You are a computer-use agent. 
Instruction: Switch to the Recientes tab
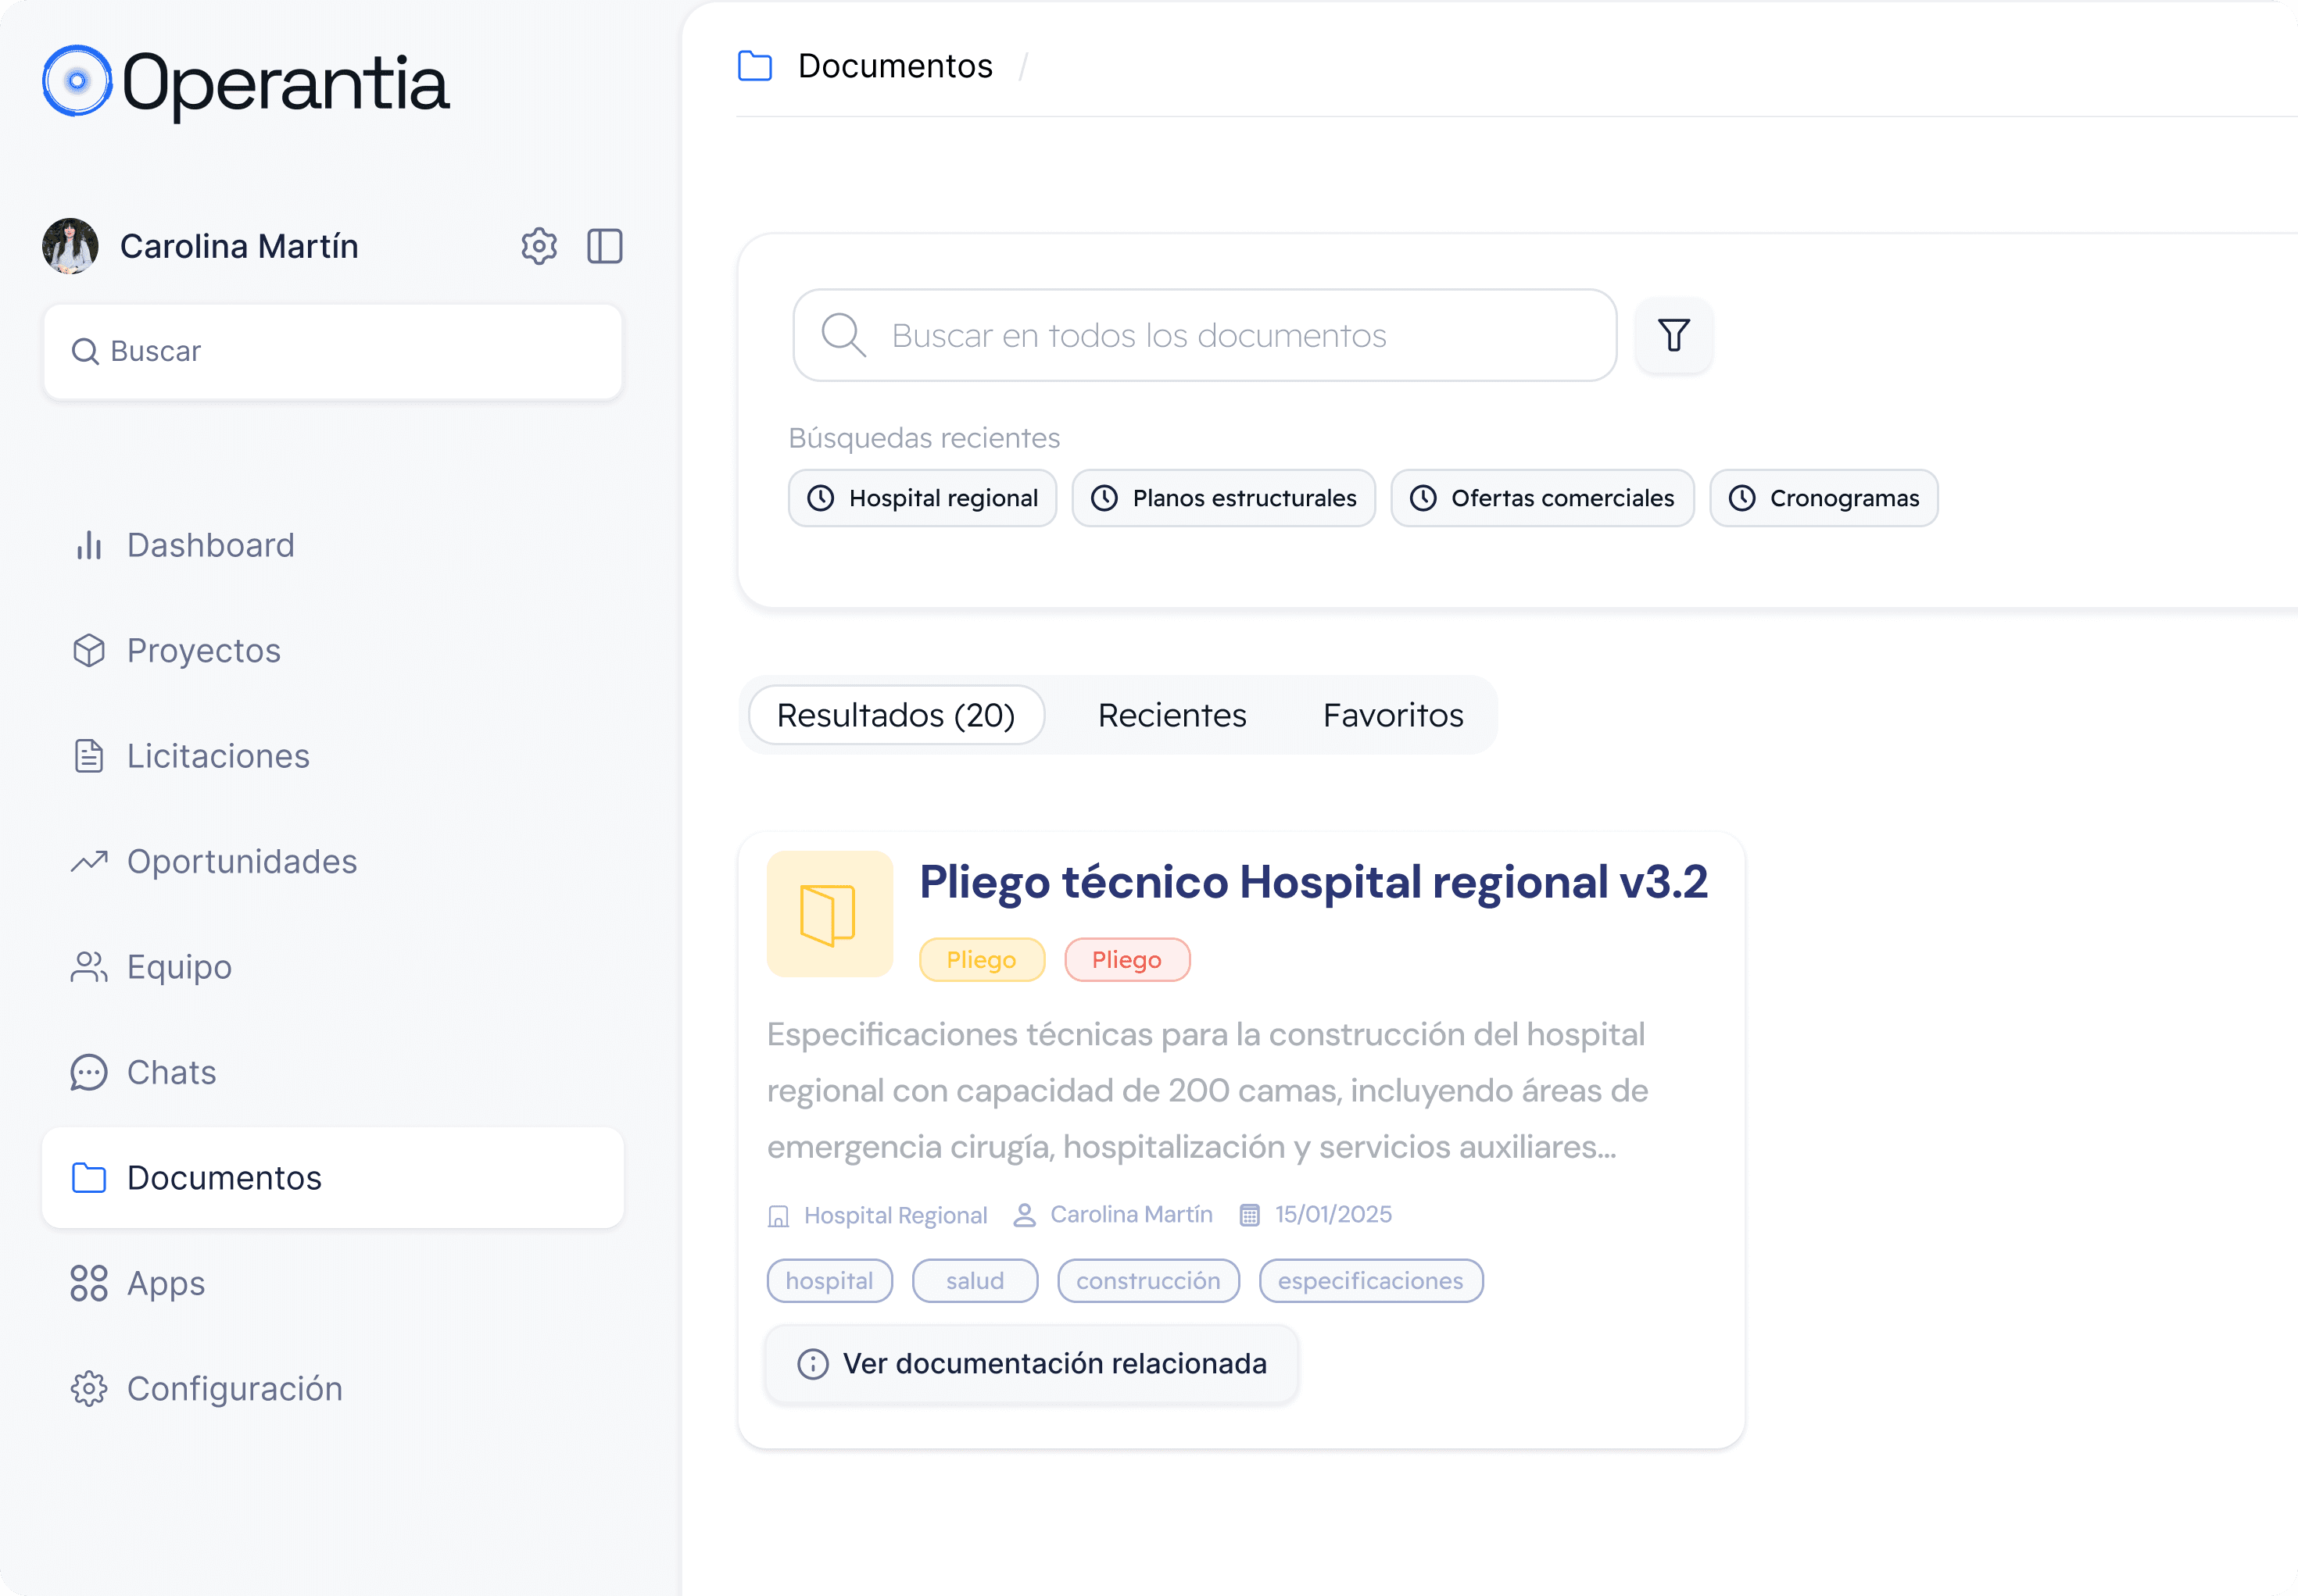coord(1172,715)
